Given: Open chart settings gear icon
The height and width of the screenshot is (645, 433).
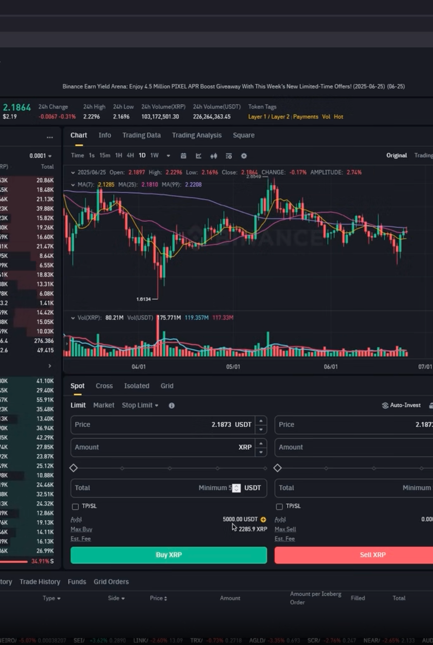Looking at the screenshot, I should click(x=244, y=156).
